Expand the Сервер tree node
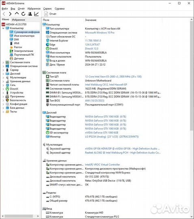This screenshot has height=219, width=194. (3, 70)
